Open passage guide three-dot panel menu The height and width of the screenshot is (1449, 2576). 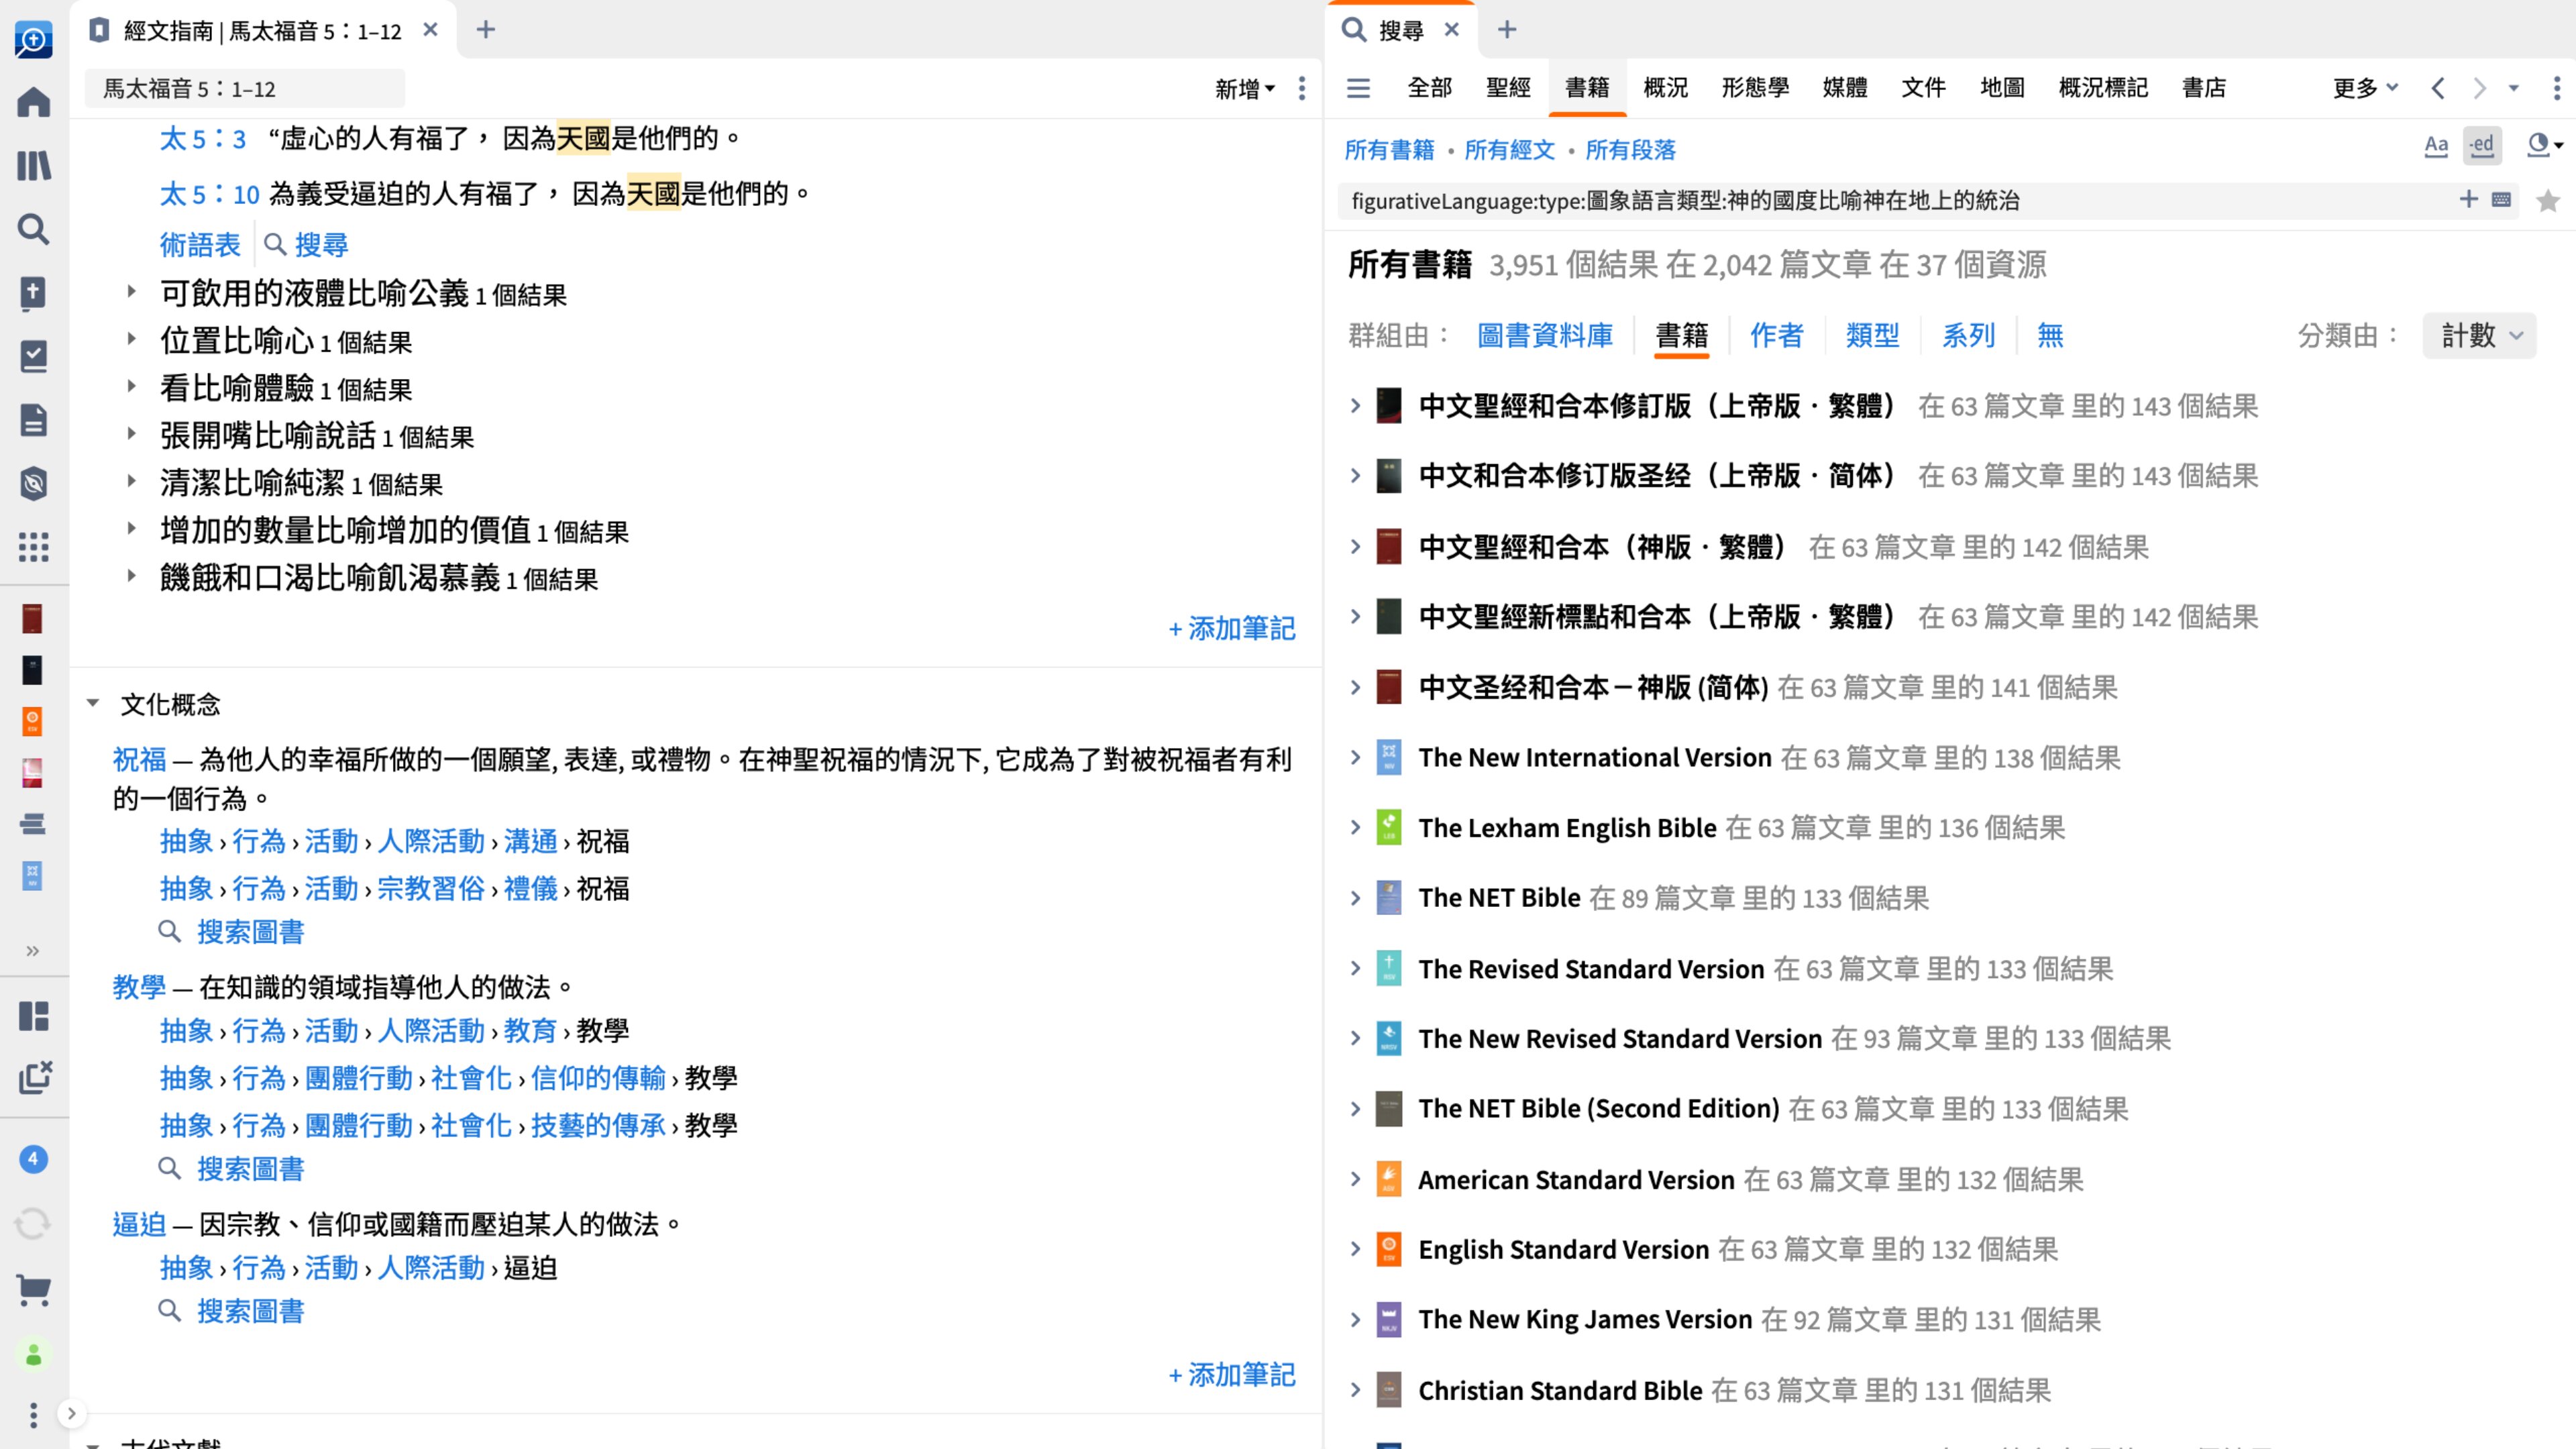pyautogui.click(x=1301, y=88)
